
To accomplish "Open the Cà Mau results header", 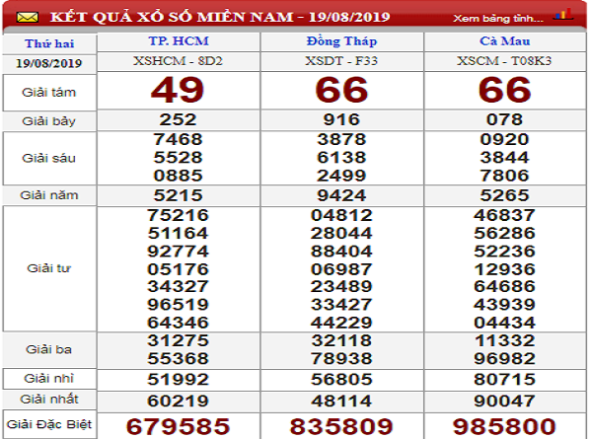I will [x=503, y=42].
